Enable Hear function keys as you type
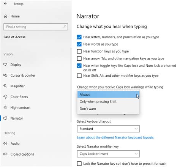 coord(79,51)
